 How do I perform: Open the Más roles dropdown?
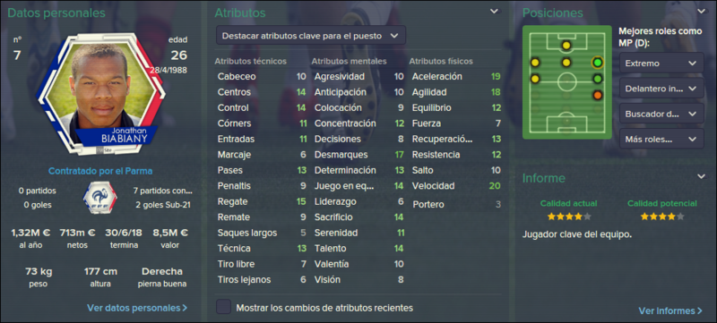[661, 138]
